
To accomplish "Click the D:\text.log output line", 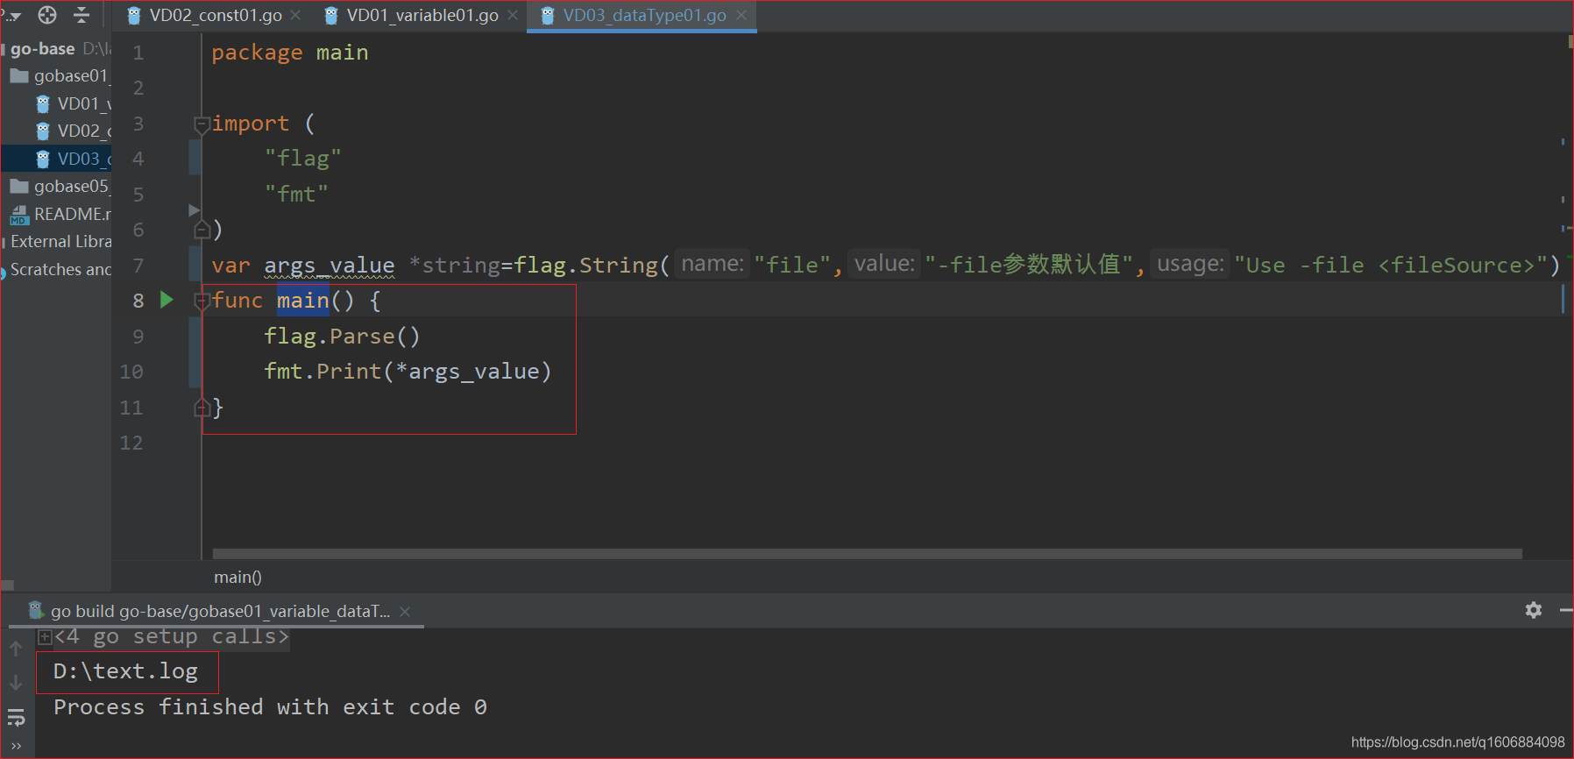I will tap(125, 672).
